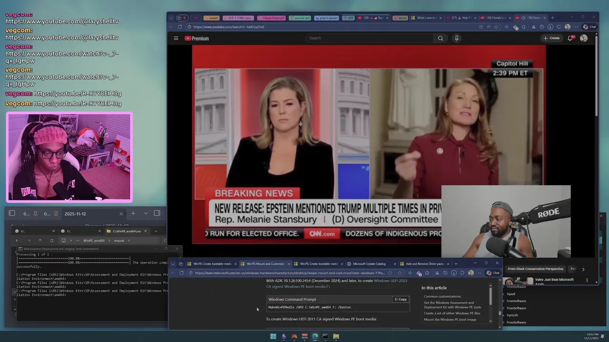The height and width of the screenshot is (342, 609).
Task: Open more options for the Valve video
Action: click(587, 280)
